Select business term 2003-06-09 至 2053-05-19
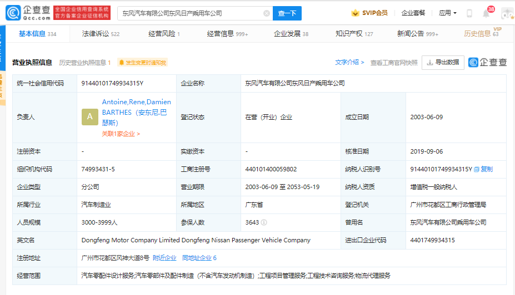The image size is (515, 295). tap(282, 187)
